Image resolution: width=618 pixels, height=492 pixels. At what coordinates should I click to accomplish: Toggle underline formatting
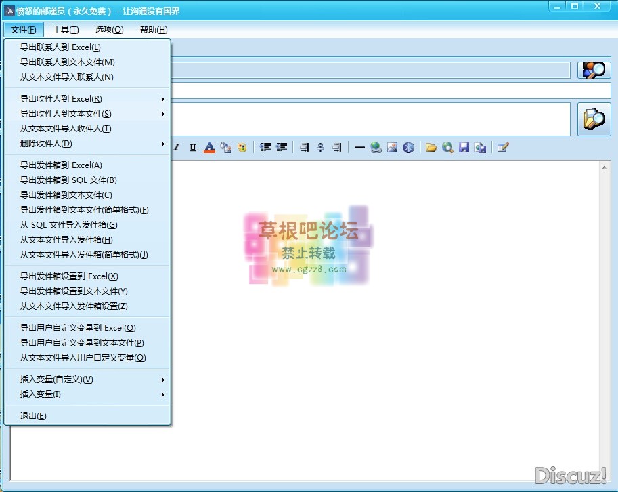(x=194, y=147)
